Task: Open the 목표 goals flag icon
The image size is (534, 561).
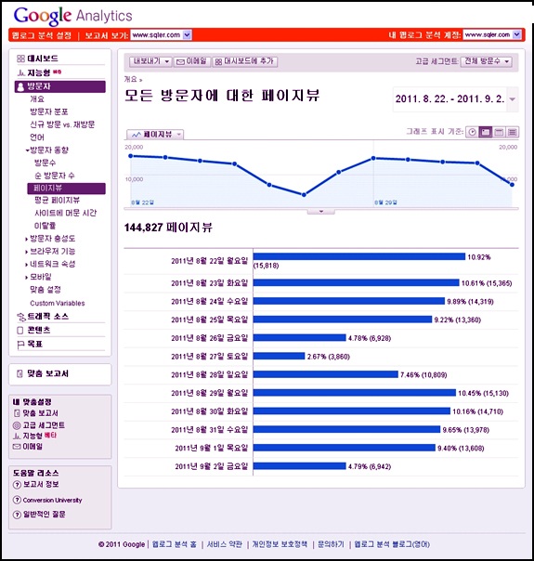Action: tap(20, 345)
